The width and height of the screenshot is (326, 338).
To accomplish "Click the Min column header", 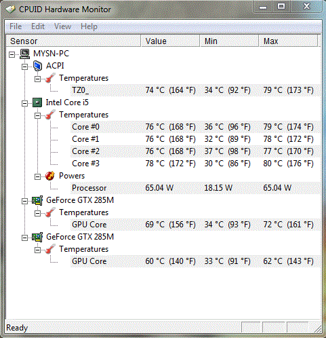I will [229, 41].
